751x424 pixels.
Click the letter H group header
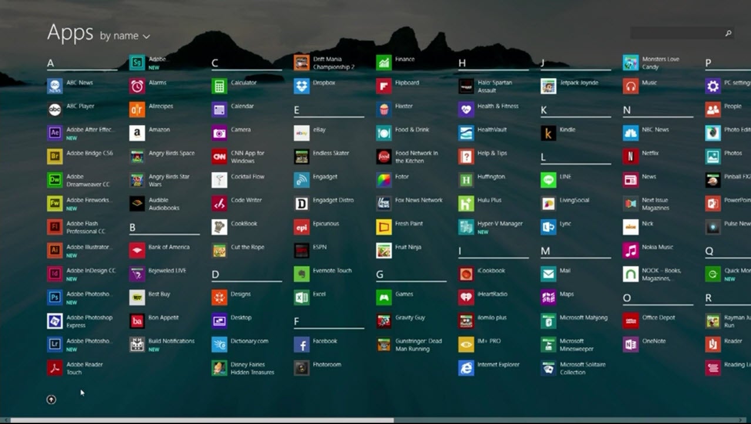462,63
